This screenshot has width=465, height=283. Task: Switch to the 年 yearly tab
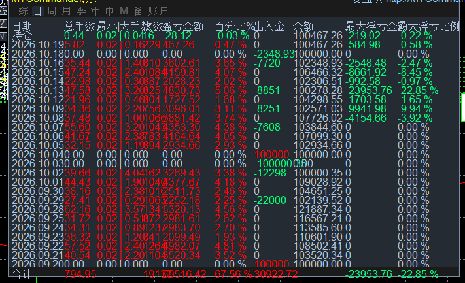click(95, 12)
